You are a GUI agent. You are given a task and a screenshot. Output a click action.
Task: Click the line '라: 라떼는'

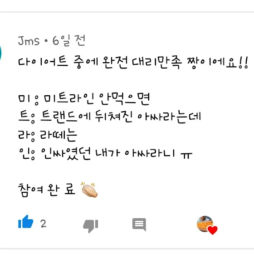[48, 135]
